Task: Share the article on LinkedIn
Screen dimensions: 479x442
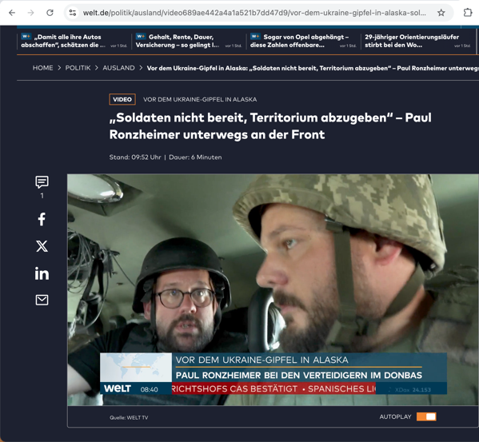Action: [42, 273]
